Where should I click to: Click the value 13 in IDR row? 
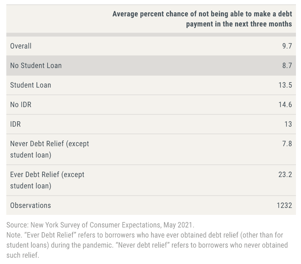tap(288, 124)
